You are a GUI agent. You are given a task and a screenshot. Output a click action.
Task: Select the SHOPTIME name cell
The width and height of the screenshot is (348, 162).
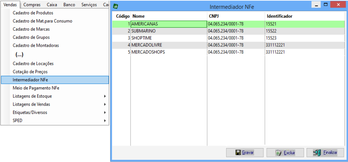(x=169, y=38)
